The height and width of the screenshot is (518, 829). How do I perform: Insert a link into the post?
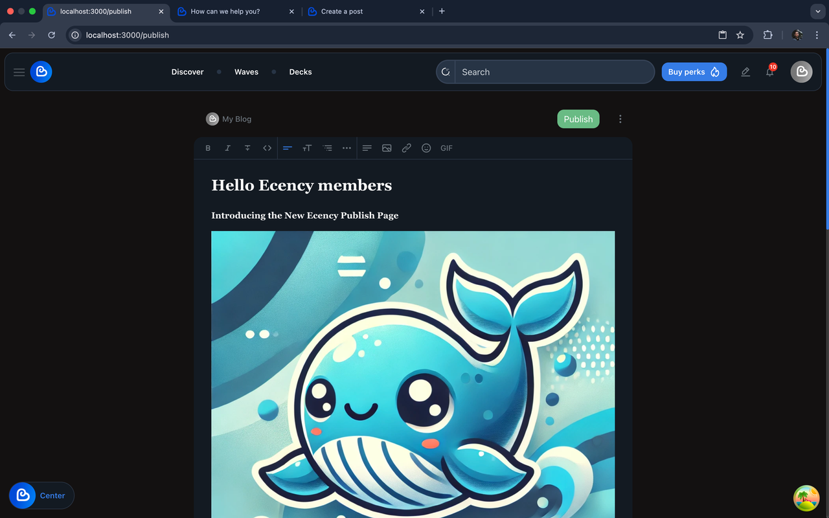tap(407, 148)
